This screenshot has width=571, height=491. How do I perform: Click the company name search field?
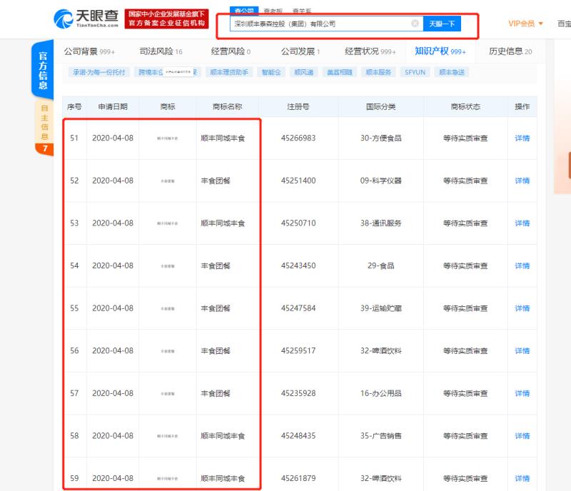click(x=321, y=24)
